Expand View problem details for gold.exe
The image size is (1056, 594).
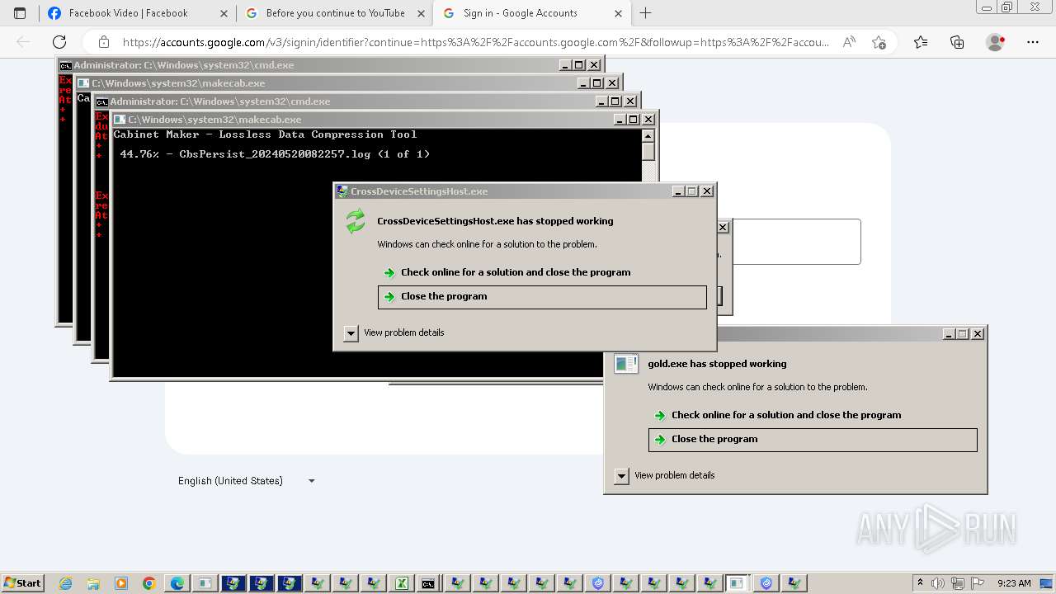[621, 476]
